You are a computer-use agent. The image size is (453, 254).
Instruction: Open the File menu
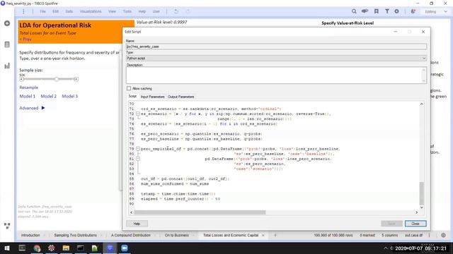tap(42, 11)
